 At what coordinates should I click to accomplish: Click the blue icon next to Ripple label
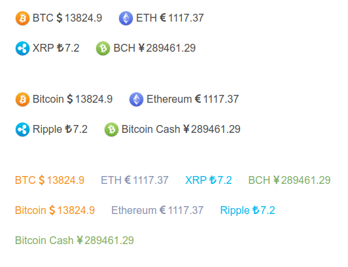click(x=22, y=130)
